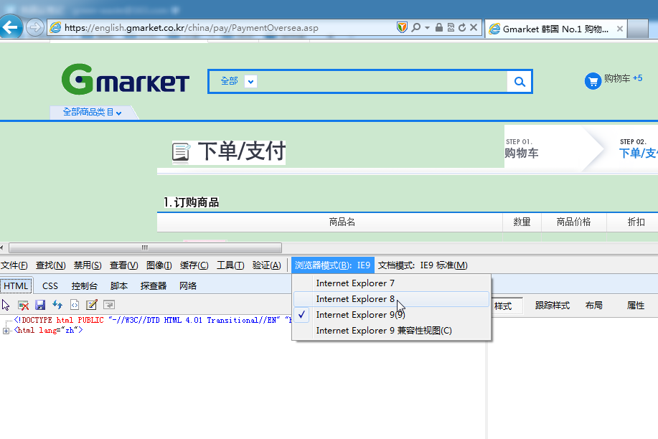Select checked Internet Explorer 9 mode
The height and width of the screenshot is (439, 658).
click(x=391, y=315)
